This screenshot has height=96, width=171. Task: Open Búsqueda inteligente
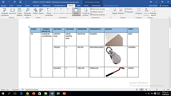[x=28, y=12]
